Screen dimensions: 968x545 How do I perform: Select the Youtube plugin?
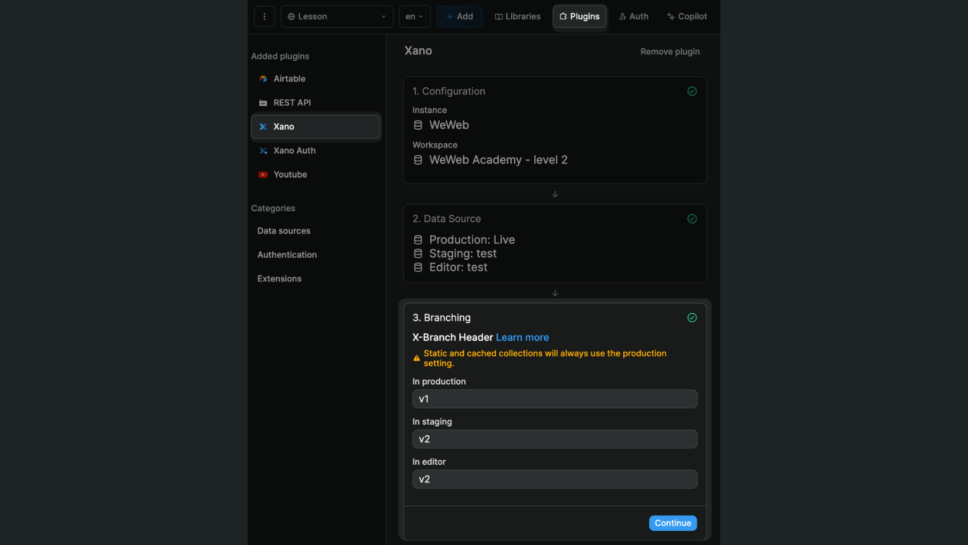point(290,174)
